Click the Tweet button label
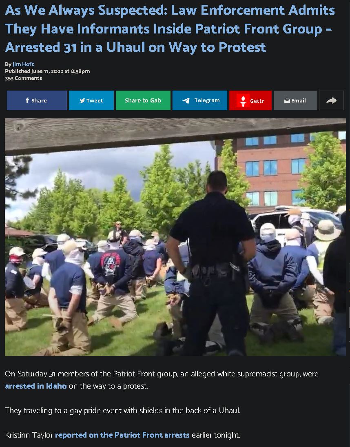350x447 pixels. 95,100
